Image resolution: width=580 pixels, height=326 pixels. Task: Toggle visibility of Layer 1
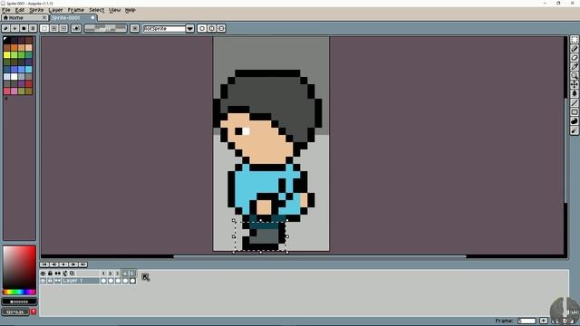[43, 281]
